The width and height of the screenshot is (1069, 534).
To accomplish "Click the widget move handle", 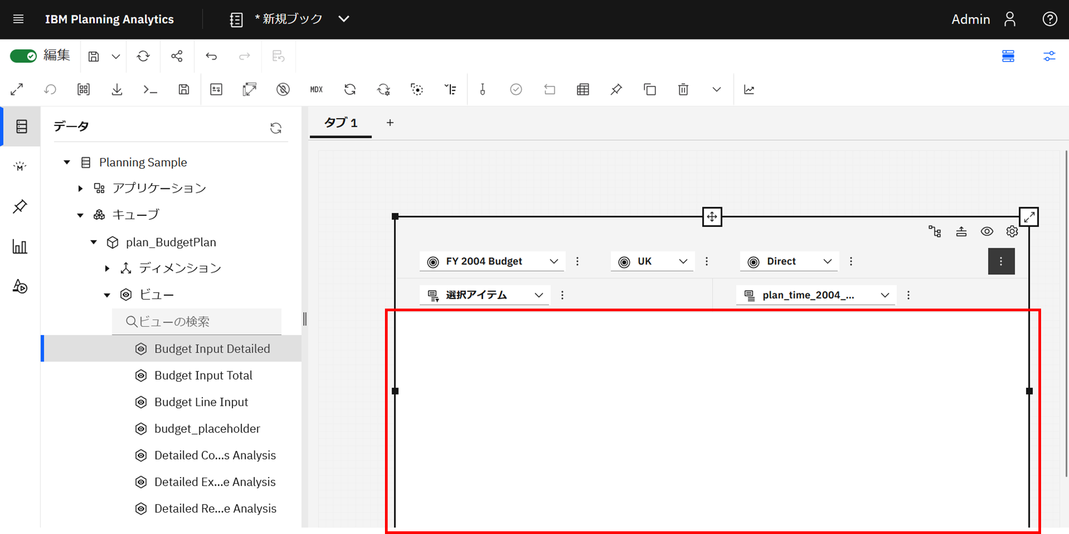I will point(712,217).
